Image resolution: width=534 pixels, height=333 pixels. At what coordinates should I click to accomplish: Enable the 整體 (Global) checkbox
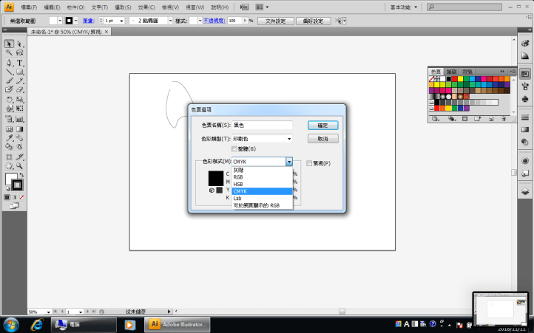pyautogui.click(x=234, y=149)
